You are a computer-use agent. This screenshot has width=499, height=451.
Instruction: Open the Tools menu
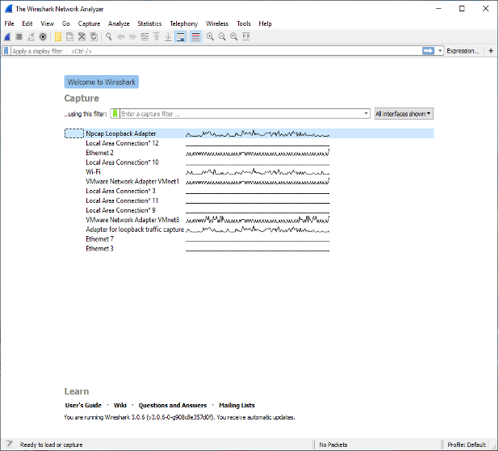[244, 23]
